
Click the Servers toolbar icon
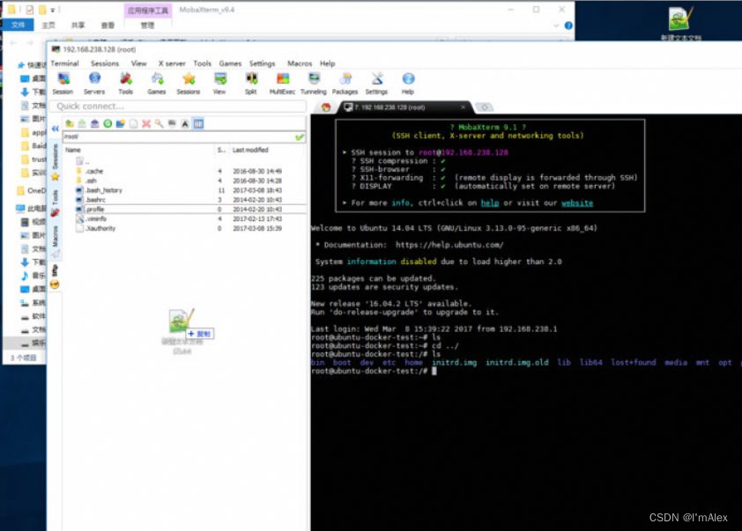click(x=94, y=84)
